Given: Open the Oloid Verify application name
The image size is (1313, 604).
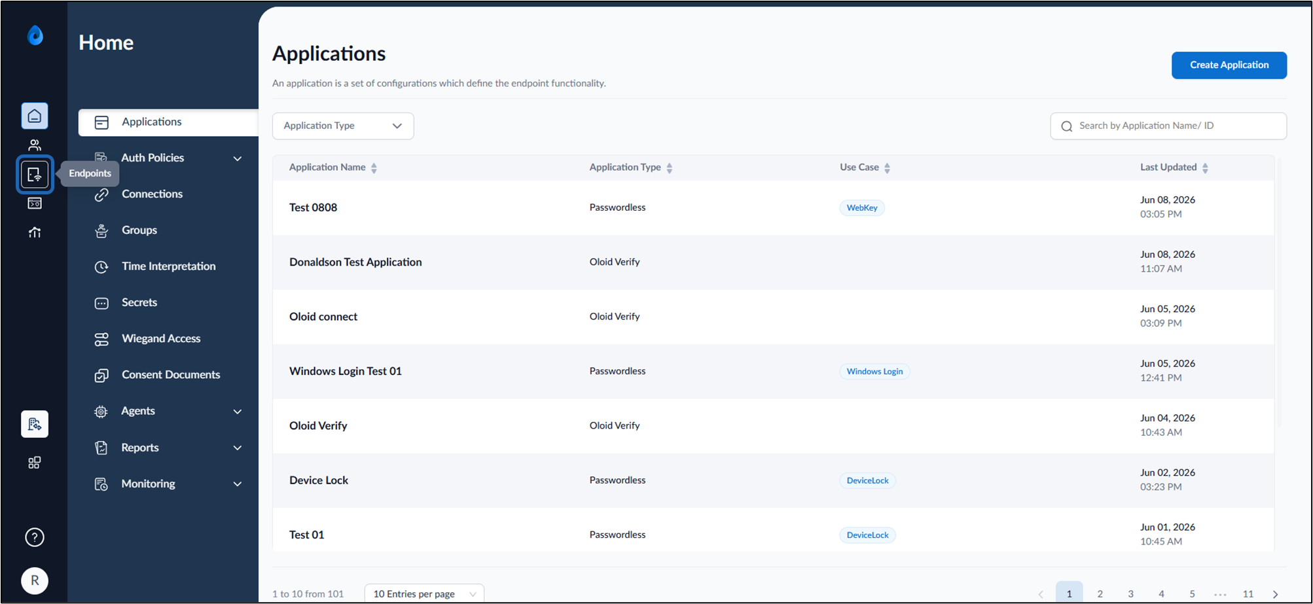Looking at the screenshot, I should pyautogui.click(x=318, y=425).
